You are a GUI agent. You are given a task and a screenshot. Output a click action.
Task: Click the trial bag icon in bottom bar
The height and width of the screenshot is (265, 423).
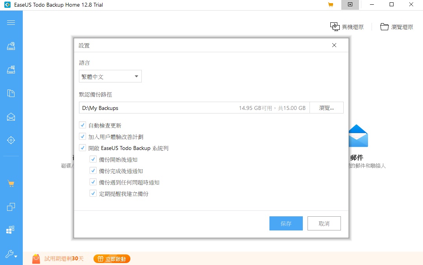click(36, 259)
